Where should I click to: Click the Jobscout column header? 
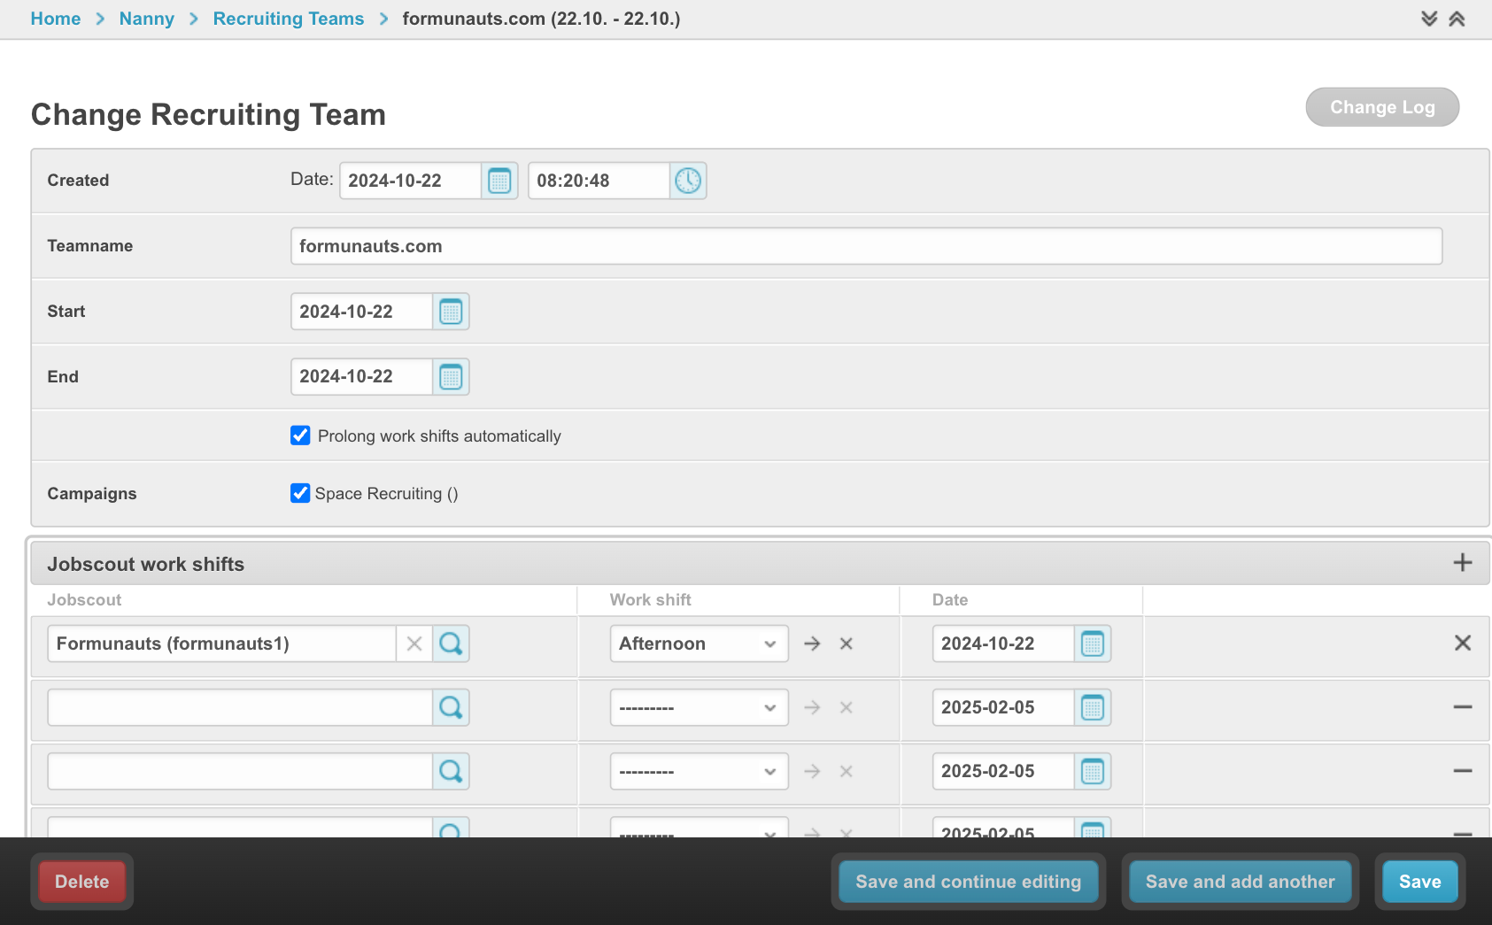(84, 600)
